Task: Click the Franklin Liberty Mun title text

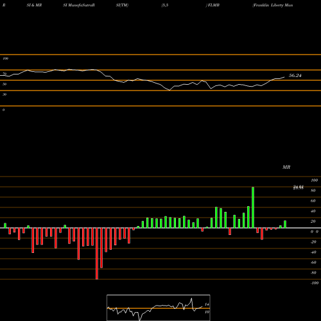Action: 273,5
